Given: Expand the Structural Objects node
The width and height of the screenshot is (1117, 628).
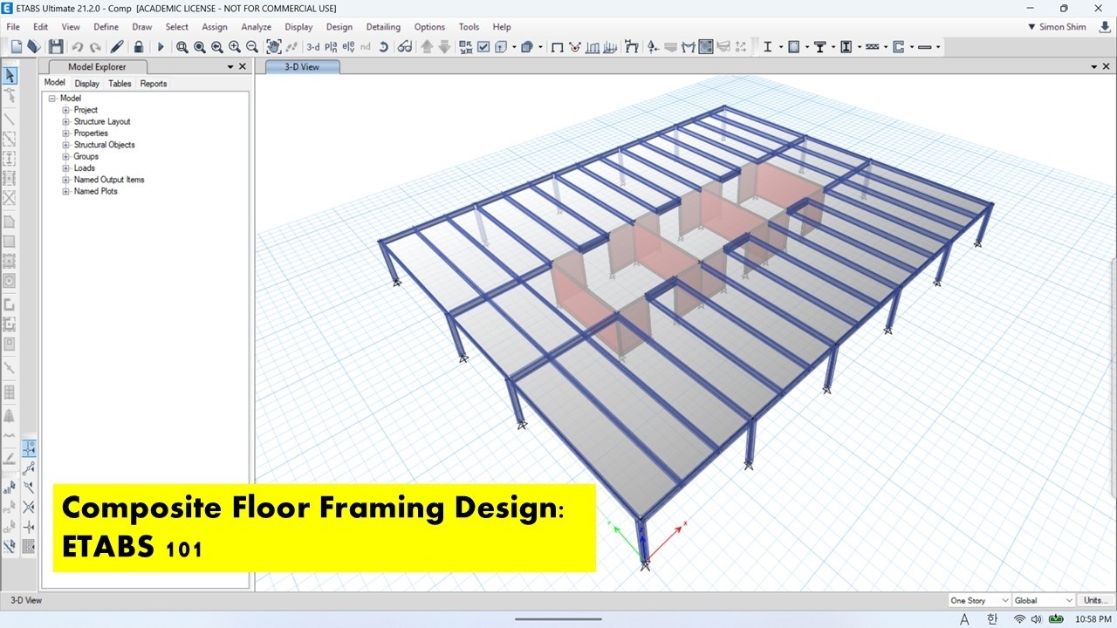Looking at the screenshot, I should pyautogui.click(x=65, y=145).
